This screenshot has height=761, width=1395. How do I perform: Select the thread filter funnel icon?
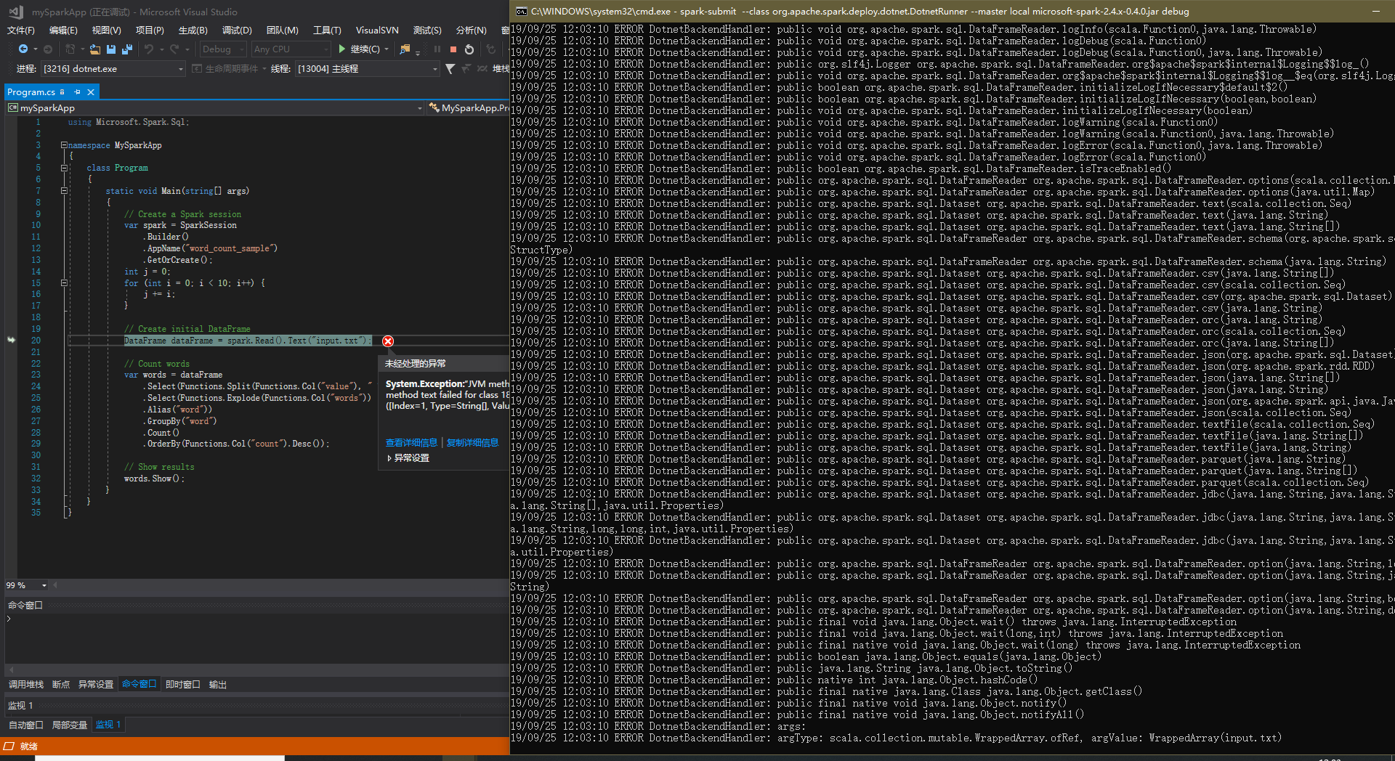click(x=450, y=68)
